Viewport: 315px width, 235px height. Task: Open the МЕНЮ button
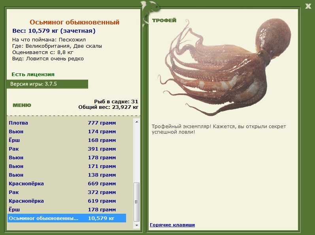(x=22, y=105)
